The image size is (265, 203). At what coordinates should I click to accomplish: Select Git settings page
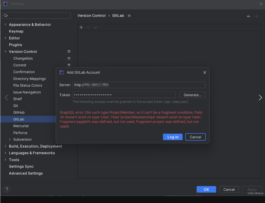[16, 106]
